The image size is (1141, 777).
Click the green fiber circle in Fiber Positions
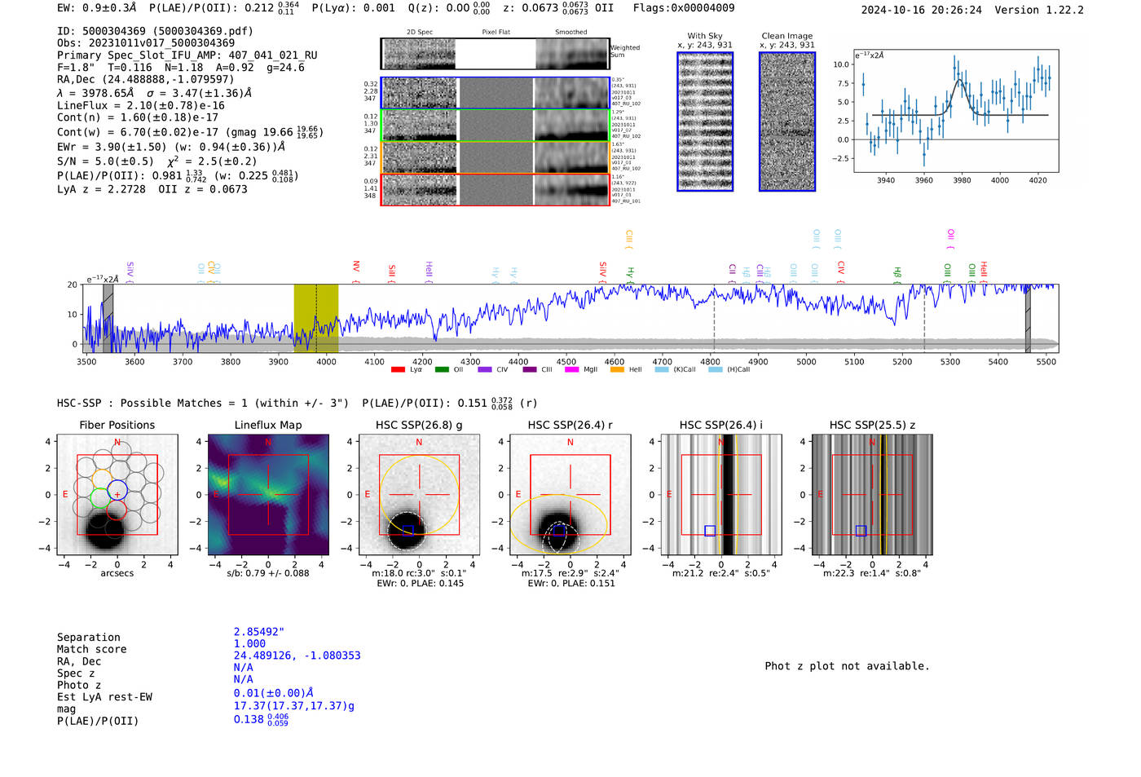coord(99,497)
